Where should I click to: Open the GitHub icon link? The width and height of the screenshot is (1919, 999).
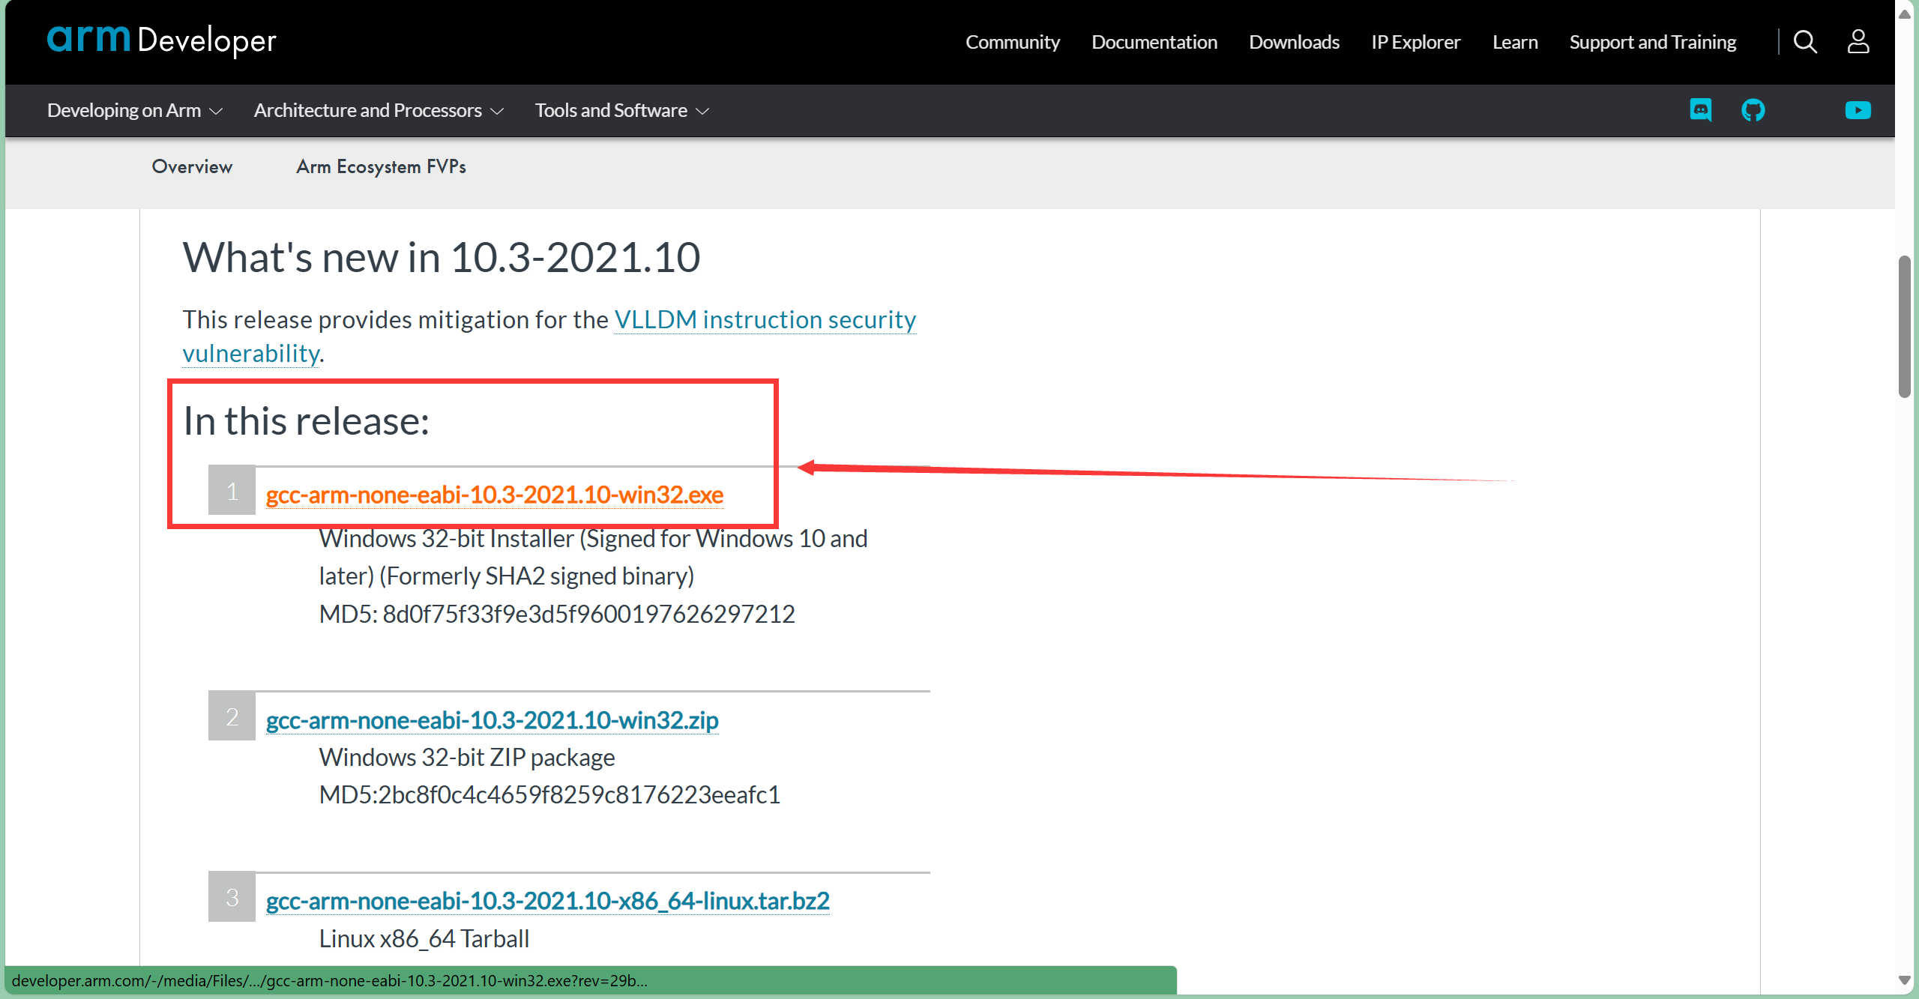tap(1753, 110)
